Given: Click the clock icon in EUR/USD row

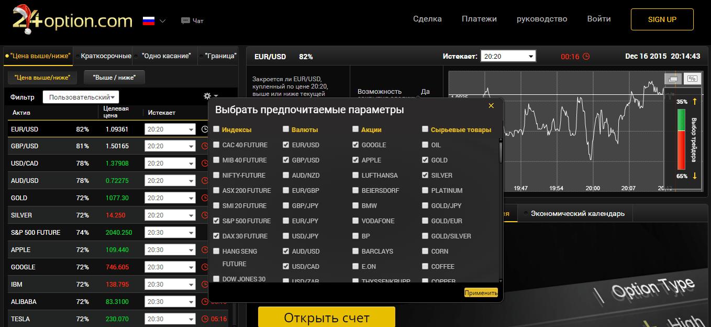Looking at the screenshot, I should 205,129.
